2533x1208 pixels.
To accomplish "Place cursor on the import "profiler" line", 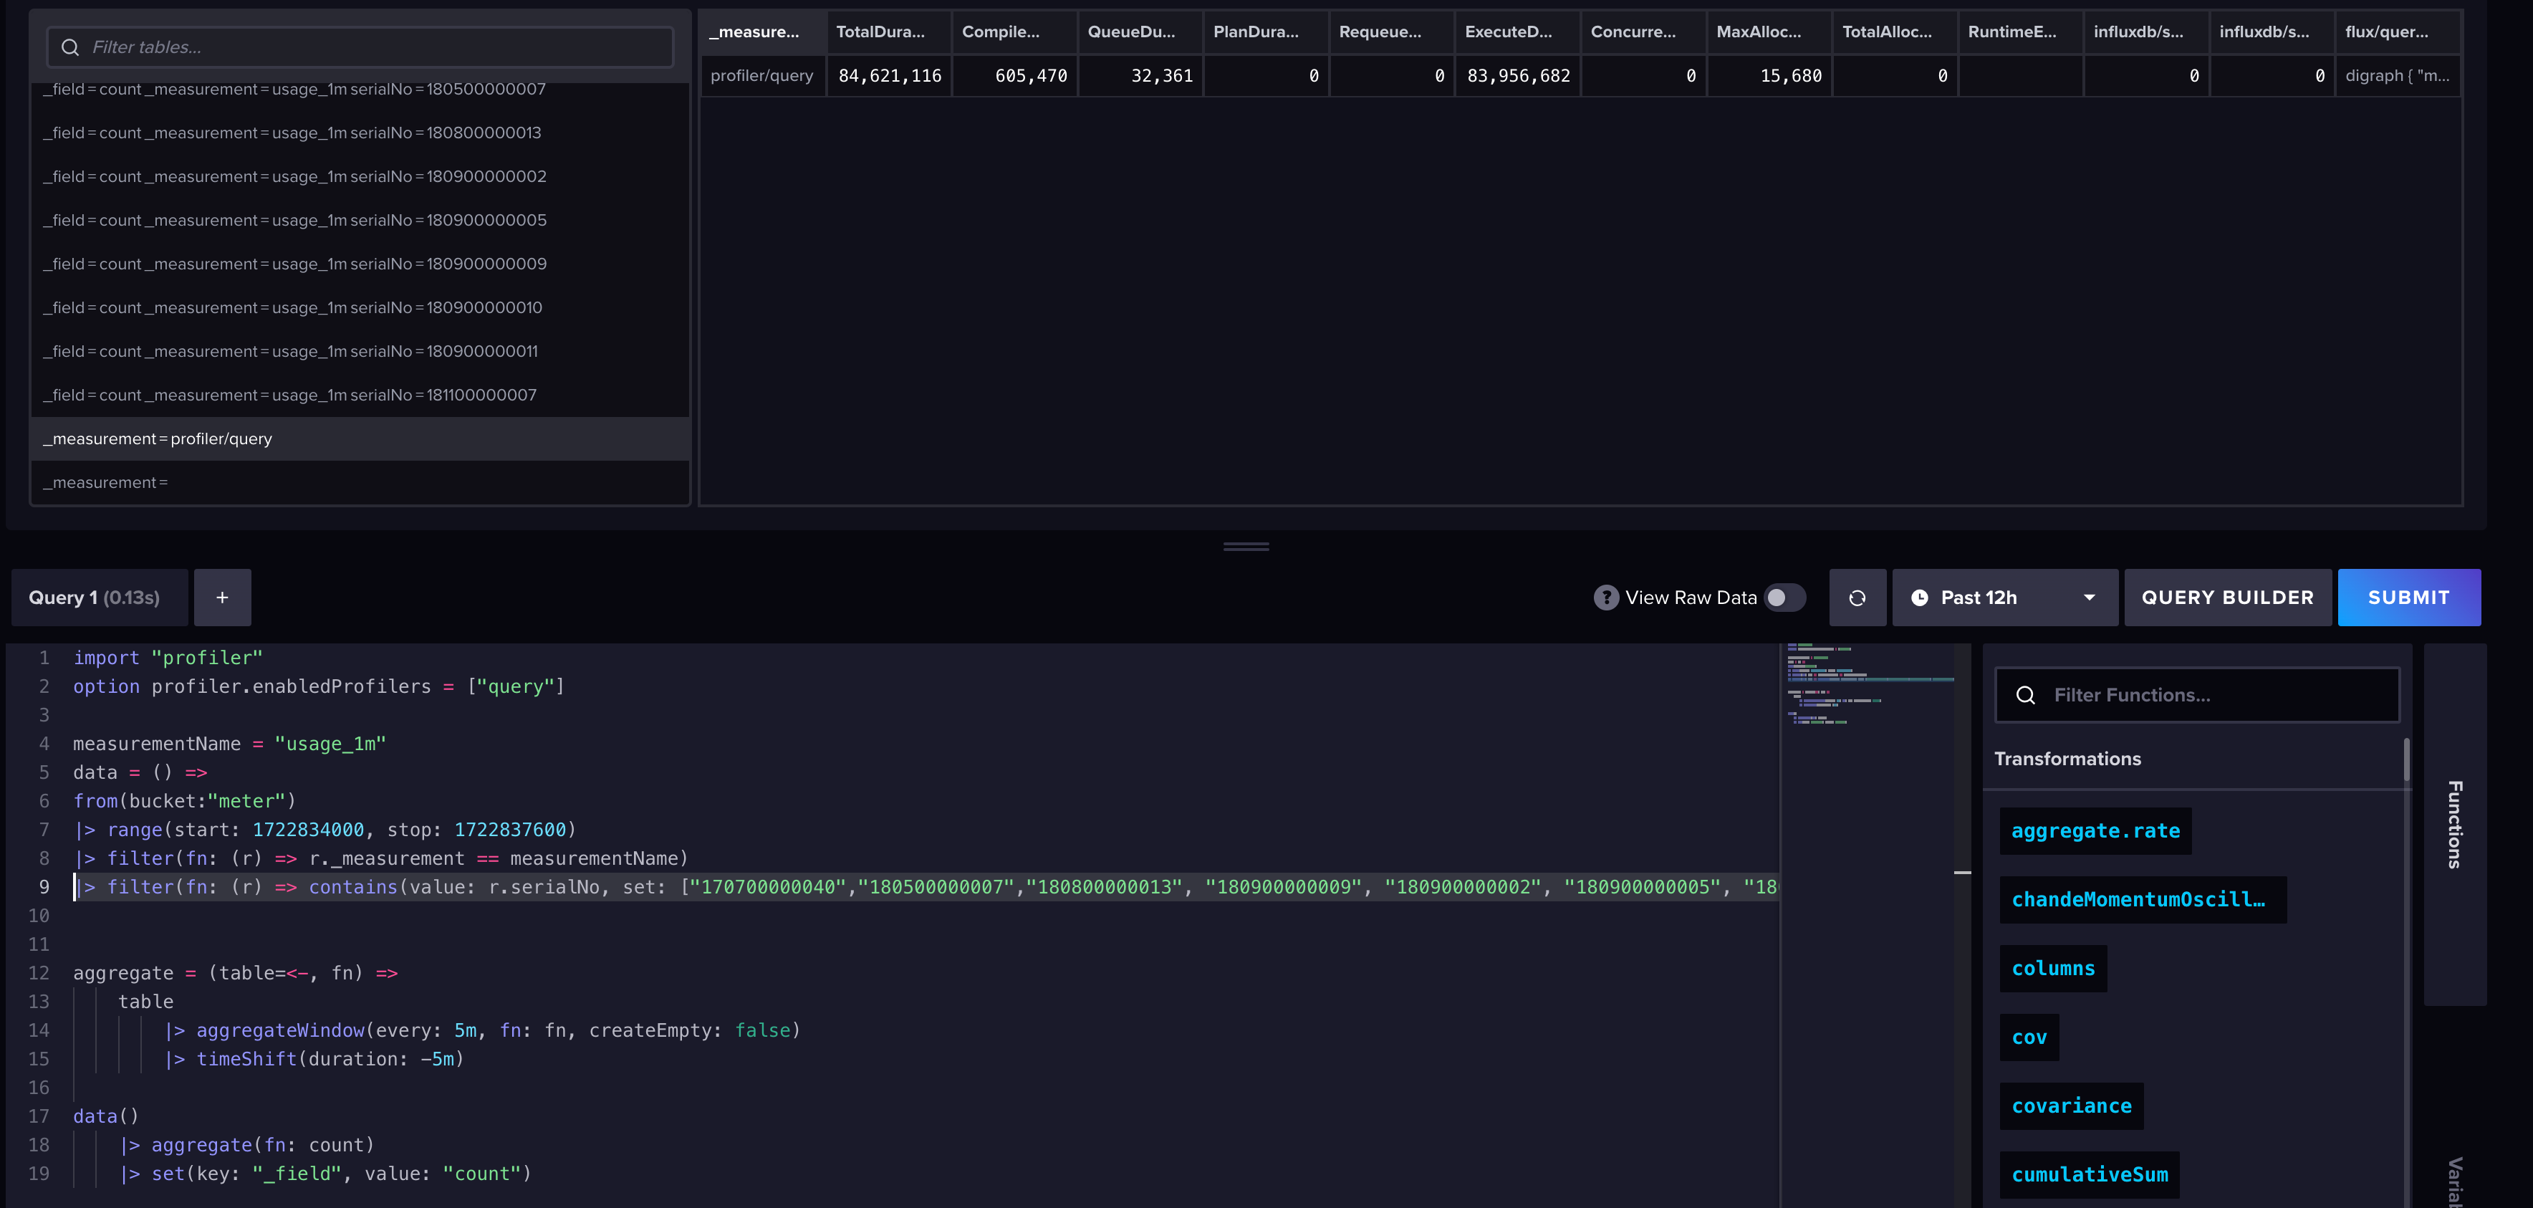I will pos(167,658).
